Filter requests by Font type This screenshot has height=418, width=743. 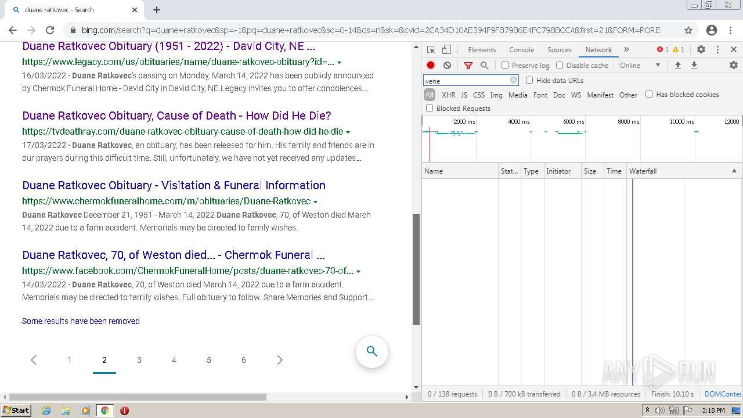540,95
